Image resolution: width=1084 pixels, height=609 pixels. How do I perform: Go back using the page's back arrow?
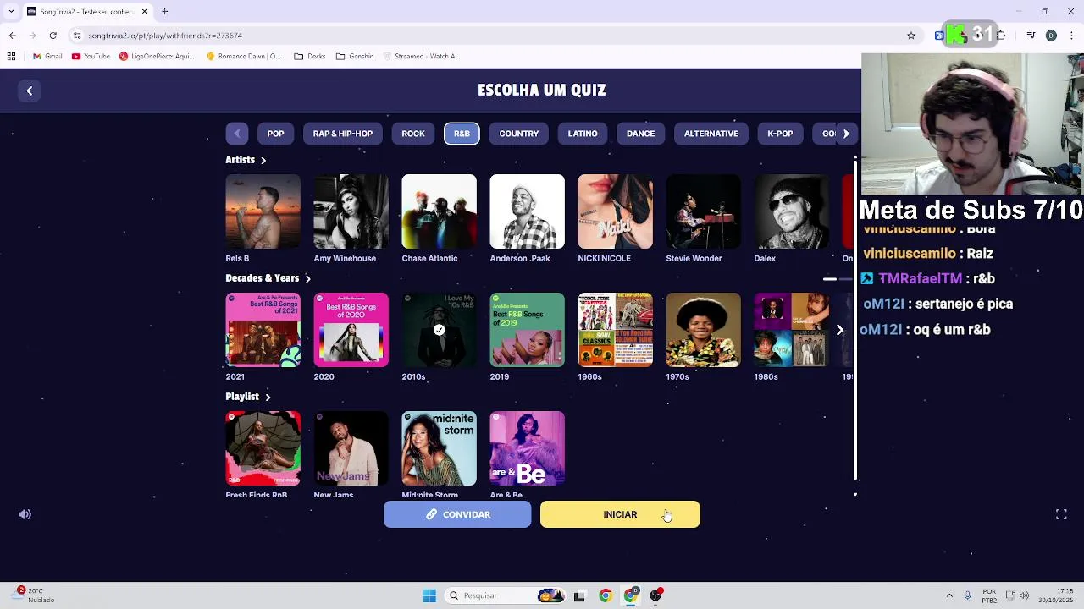(x=29, y=91)
